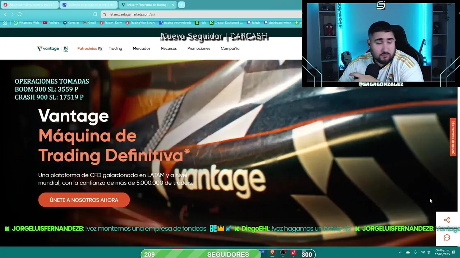Open the Mercados menu

pos(142,48)
